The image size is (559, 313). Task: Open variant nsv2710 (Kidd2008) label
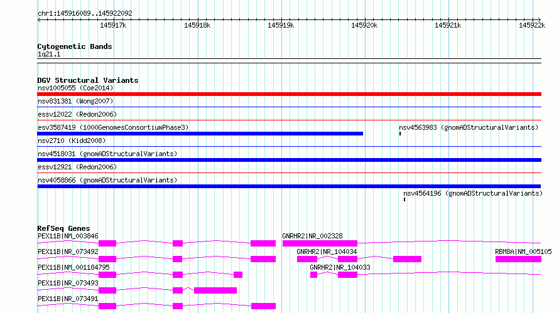72,141
